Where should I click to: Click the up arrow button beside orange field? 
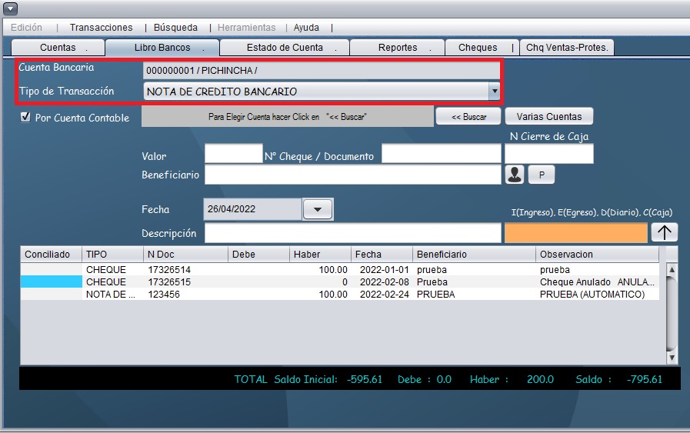point(664,233)
